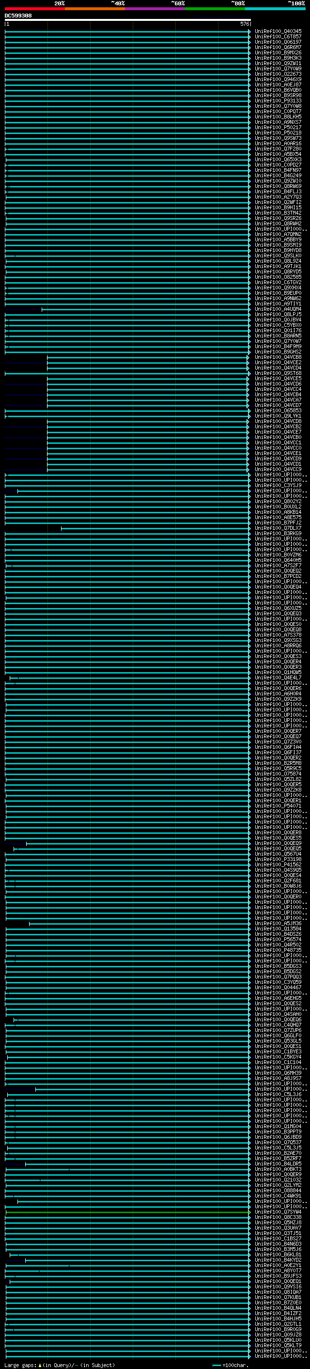Select hit label UniRef100_Q9SW73
This screenshot has height=1369, width=310.
(x=278, y=138)
